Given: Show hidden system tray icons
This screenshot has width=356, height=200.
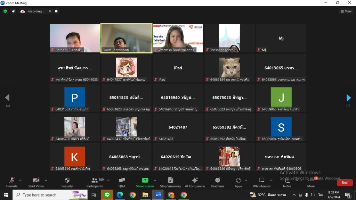Looking at the screenshot, I should pos(294,195).
